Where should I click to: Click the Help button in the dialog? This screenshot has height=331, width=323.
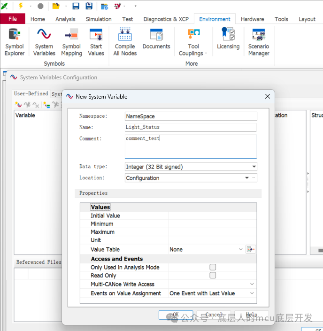tap(252, 315)
